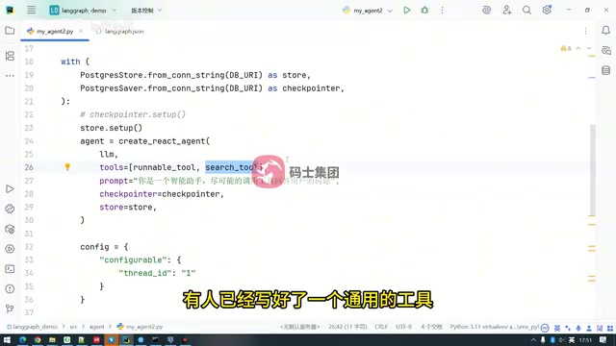Show more tool windows ellipsis
The image size is (616, 346).
click(10, 76)
